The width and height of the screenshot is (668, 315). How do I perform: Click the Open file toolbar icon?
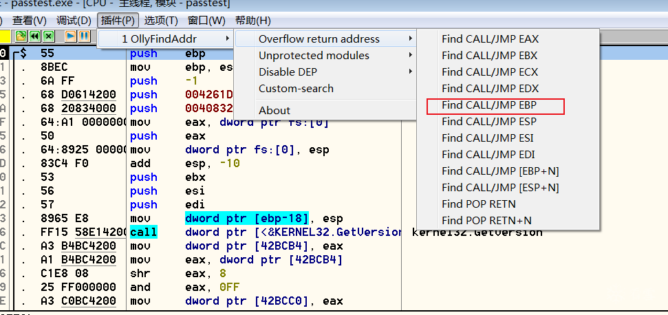coord(21,36)
